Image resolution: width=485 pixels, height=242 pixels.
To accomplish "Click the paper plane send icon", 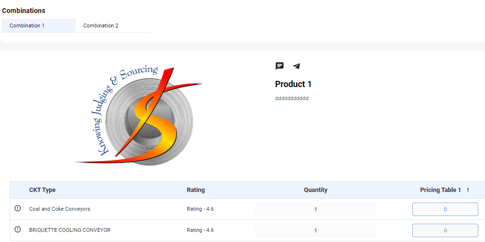I will click(297, 66).
